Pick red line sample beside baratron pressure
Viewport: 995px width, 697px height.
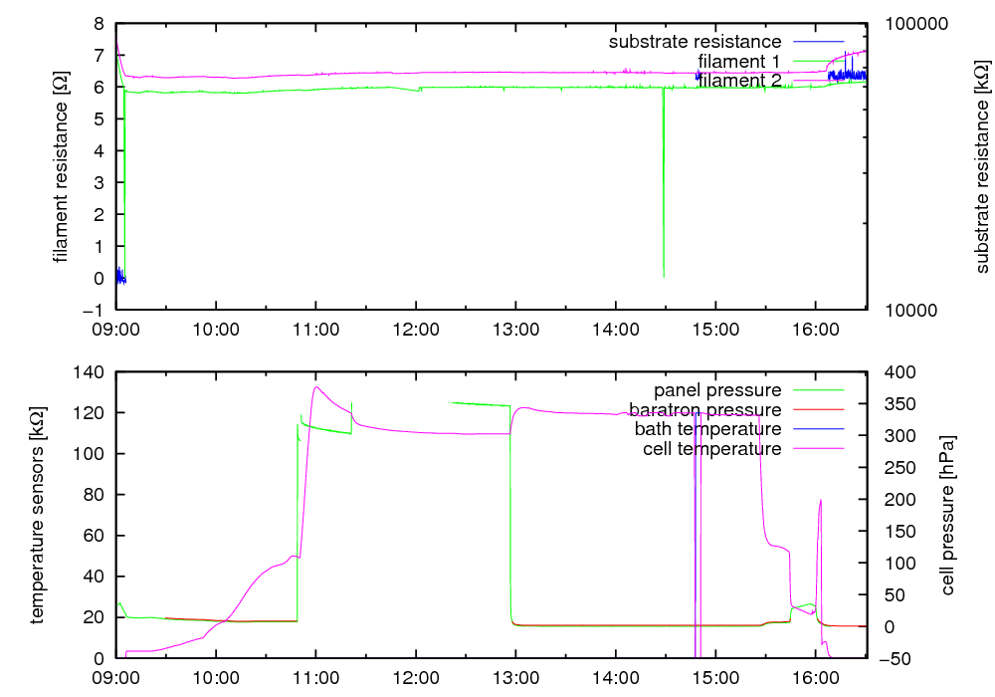coord(818,409)
